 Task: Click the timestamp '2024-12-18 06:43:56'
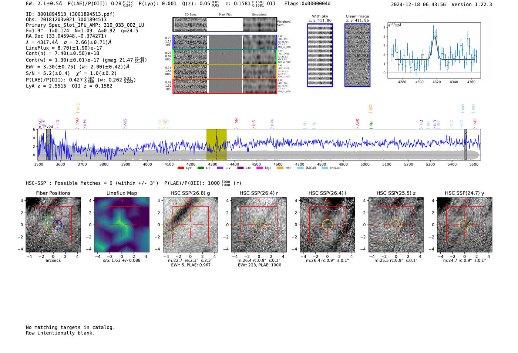pyautogui.click(x=418, y=4)
